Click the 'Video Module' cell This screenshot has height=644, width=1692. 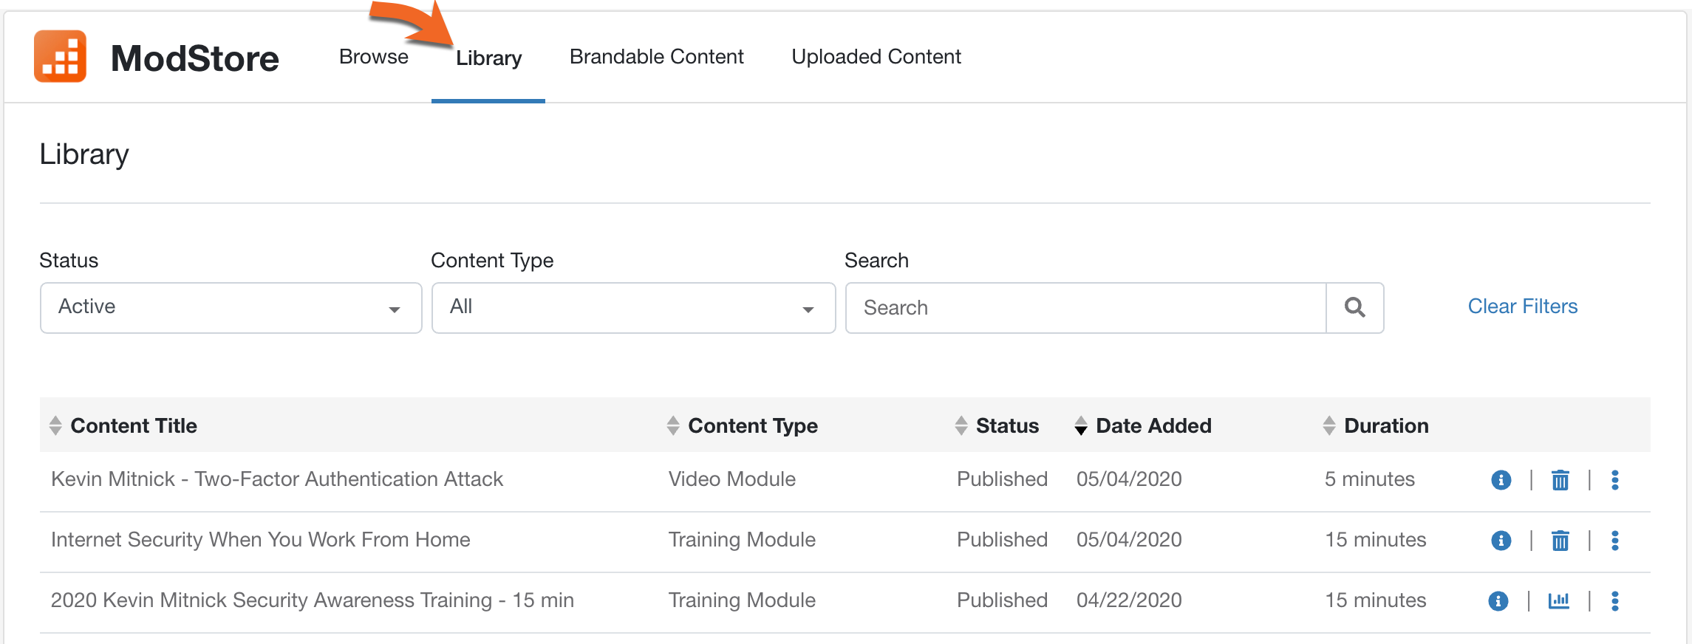click(x=732, y=479)
